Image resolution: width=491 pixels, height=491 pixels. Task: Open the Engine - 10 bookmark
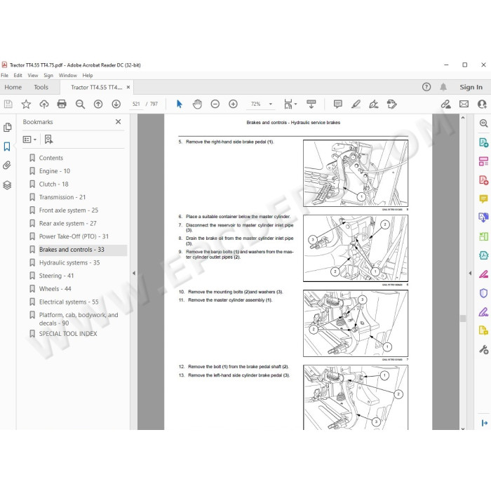[55, 171]
